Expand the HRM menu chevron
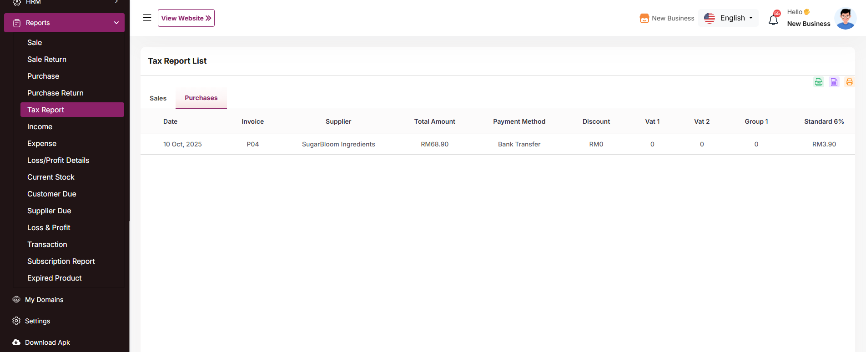The image size is (866, 352). coord(116,2)
